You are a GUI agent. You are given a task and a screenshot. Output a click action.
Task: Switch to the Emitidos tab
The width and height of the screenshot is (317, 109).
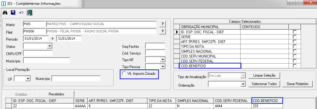(x=21, y=94)
